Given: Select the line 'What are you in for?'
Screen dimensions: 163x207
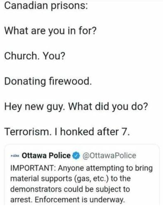Looking at the screenshot, I should tap(50, 31).
